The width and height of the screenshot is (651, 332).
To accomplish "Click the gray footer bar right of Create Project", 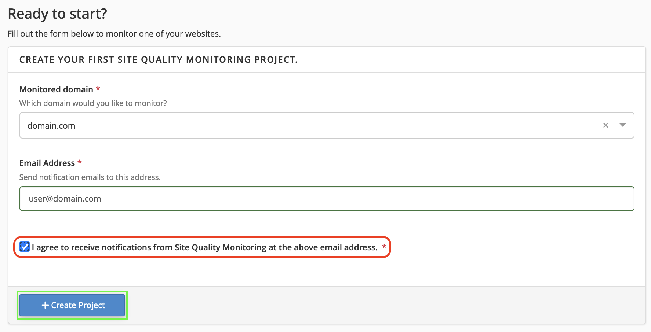I will 385,305.
